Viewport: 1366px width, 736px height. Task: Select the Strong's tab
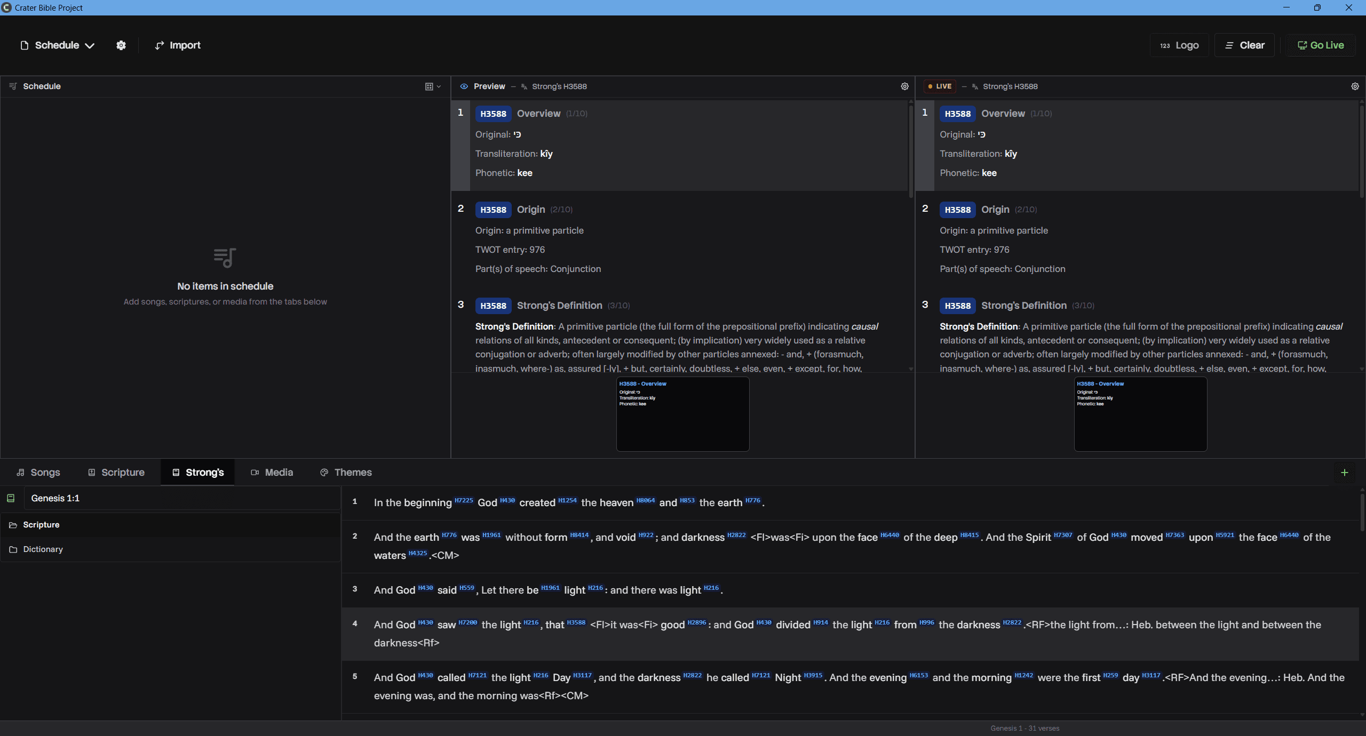point(197,473)
